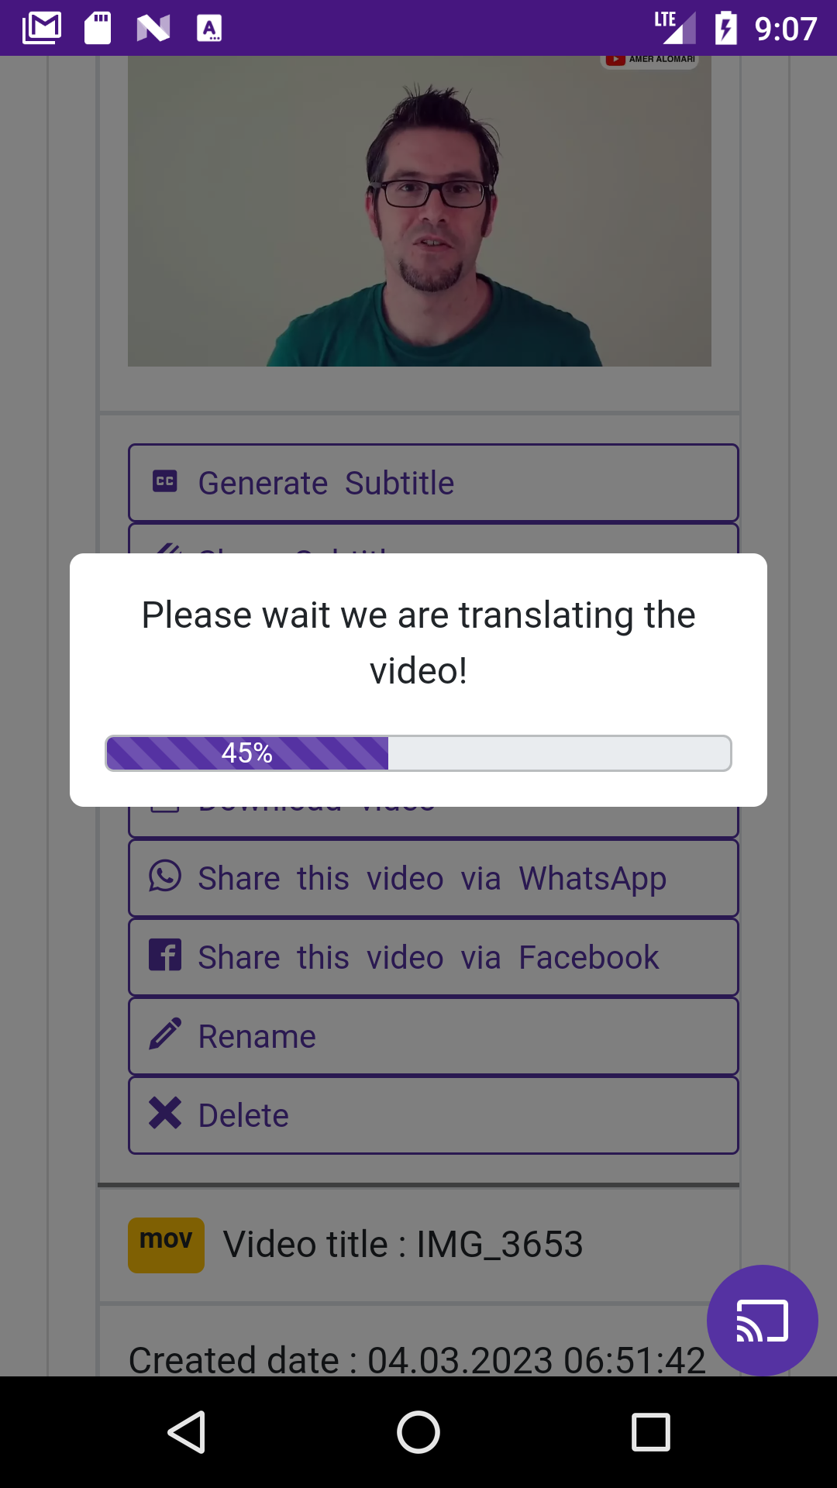
Task: Select Share this video via WhatsApp
Action: click(433, 878)
